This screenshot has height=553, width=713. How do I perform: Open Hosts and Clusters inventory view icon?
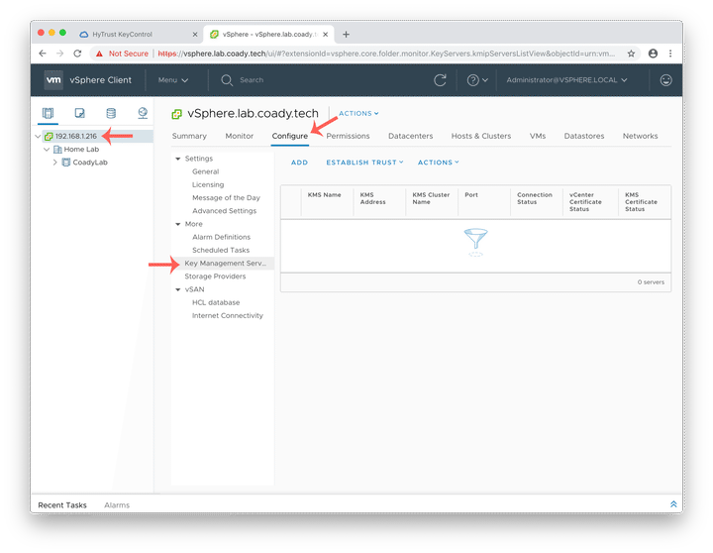click(48, 113)
